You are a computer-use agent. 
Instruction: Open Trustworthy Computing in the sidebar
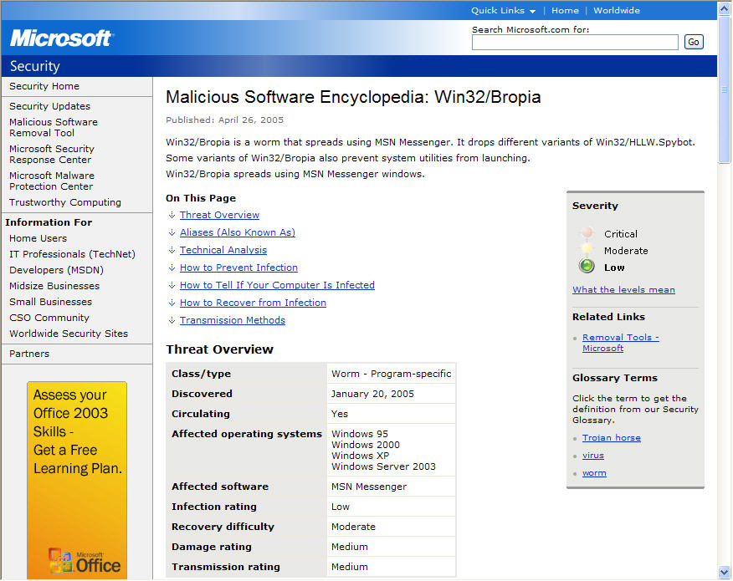pyautogui.click(x=65, y=202)
